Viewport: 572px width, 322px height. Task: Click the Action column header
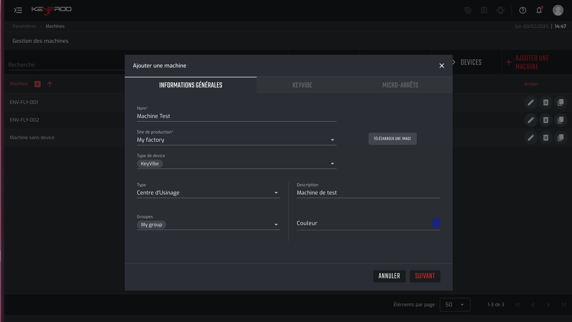531,84
